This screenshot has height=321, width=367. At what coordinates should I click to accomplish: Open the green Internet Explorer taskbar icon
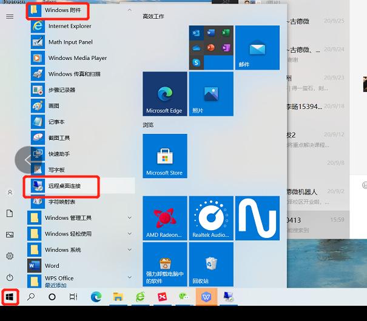(x=141, y=297)
